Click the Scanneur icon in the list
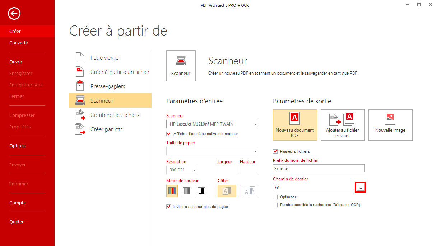Screen dimensions: 437x246 click(x=80, y=100)
